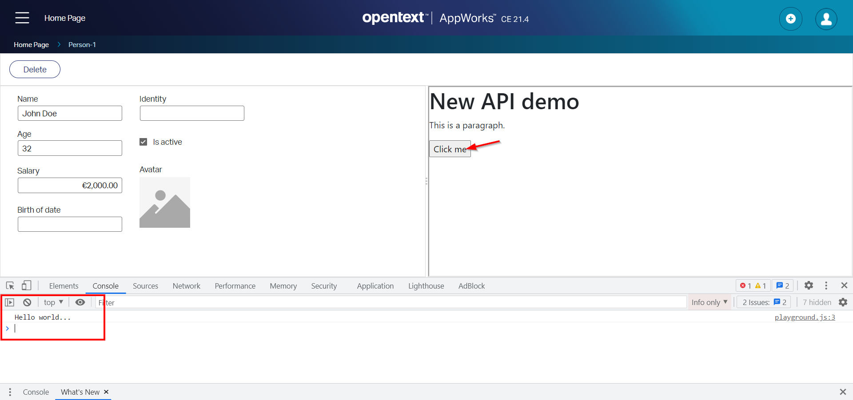Click the plus create icon in header
Screen dimensions: 853x400
pos(790,19)
